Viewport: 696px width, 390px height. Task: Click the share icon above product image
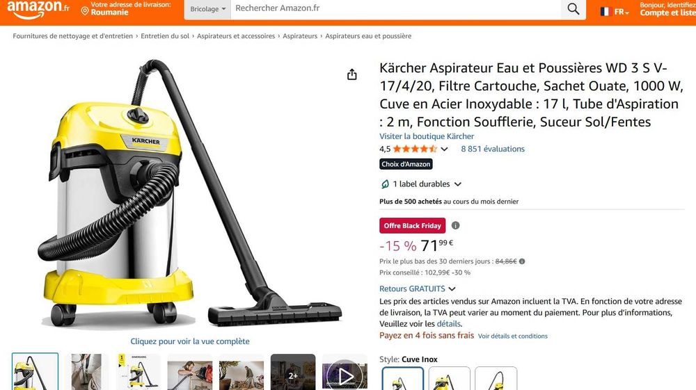tap(352, 74)
